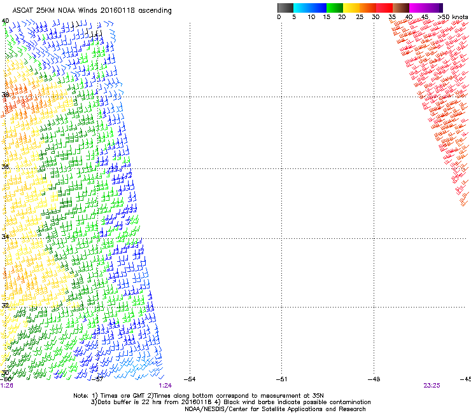The height and width of the screenshot is (413, 471).
Task: Select the brown 35-40 knots color segment
Action: 401,8
